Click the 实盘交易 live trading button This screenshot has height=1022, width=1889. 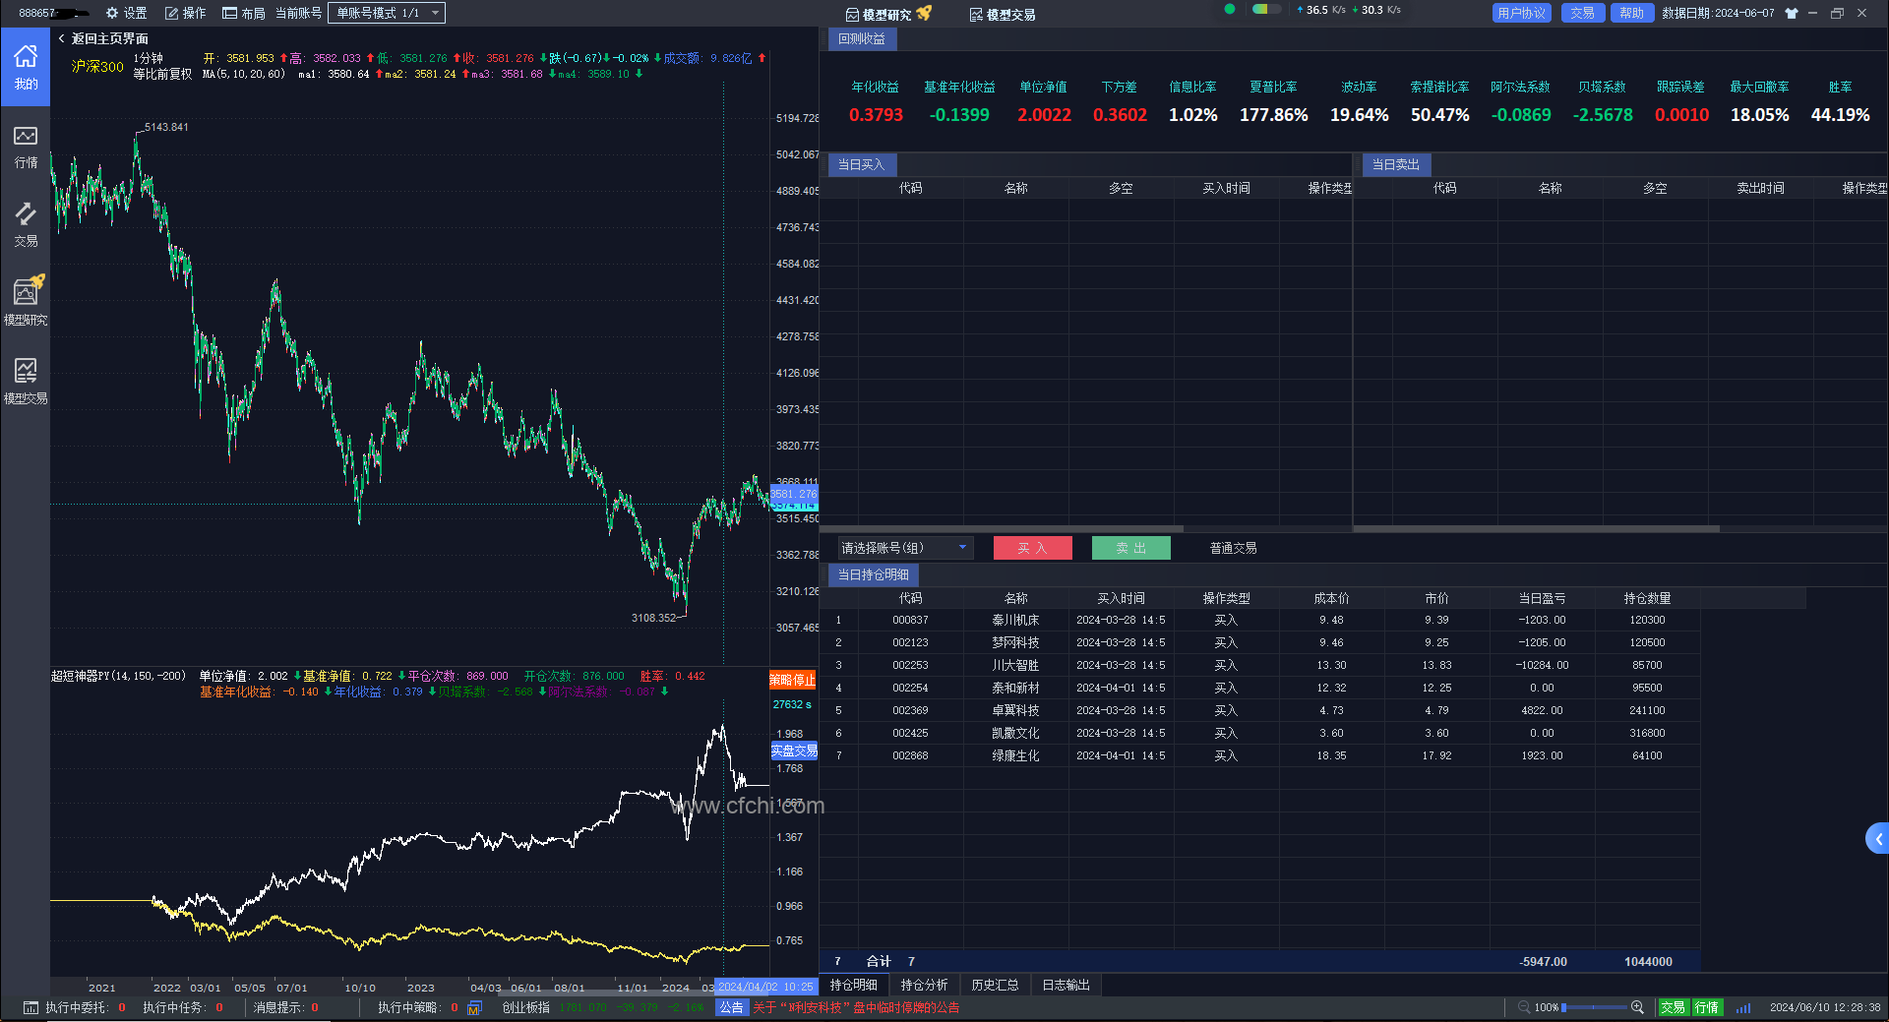pos(794,751)
